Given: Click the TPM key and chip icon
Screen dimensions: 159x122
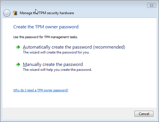Looking at the screenshot, I should [x=15, y=13].
